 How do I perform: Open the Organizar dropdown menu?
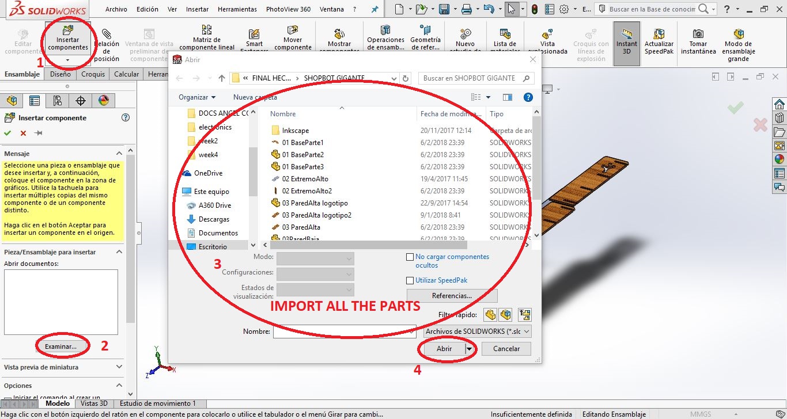197,97
